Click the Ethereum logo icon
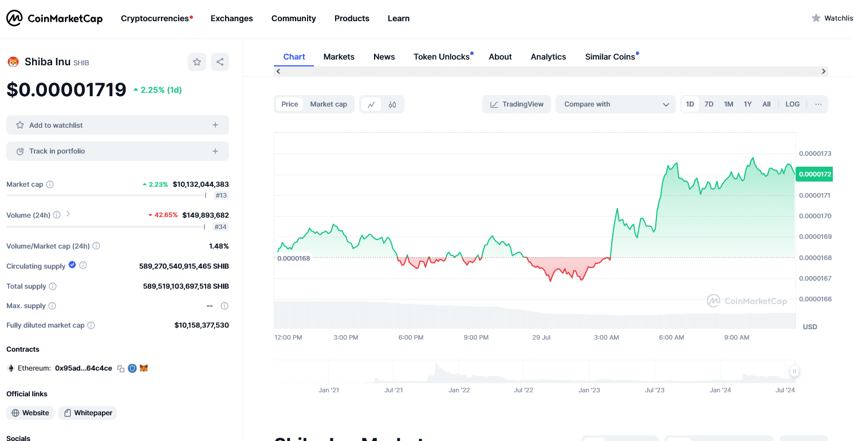Image resolution: width=854 pixels, height=441 pixels. tap(10, 368)
